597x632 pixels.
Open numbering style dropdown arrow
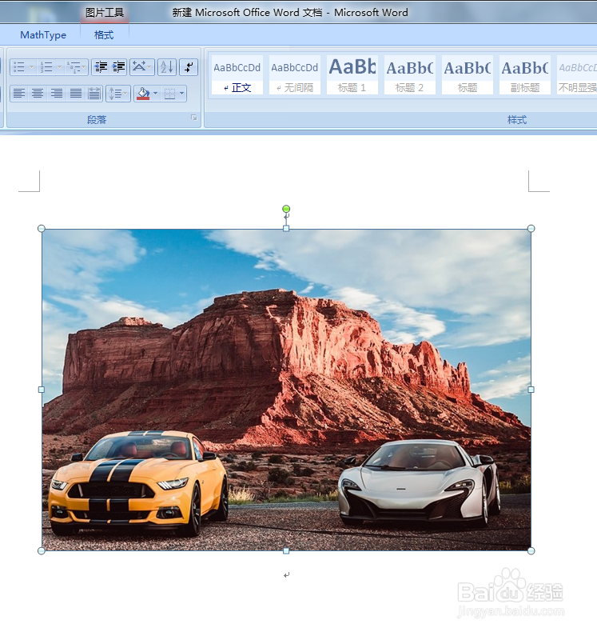click(x=59, y=67)
